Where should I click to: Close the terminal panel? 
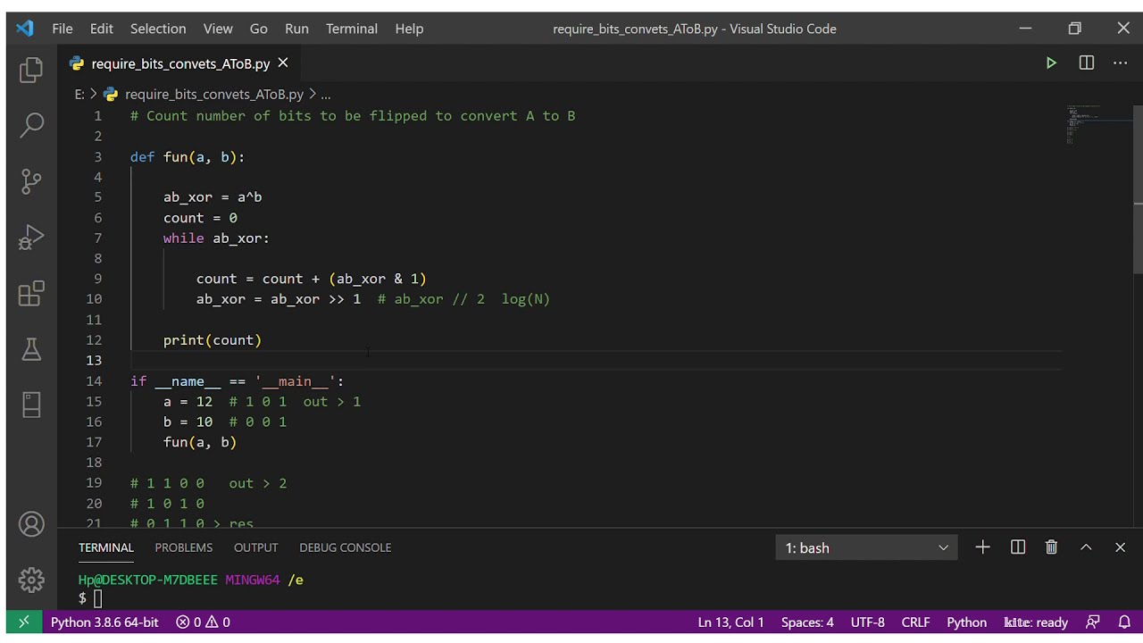tap(1120, 547)
